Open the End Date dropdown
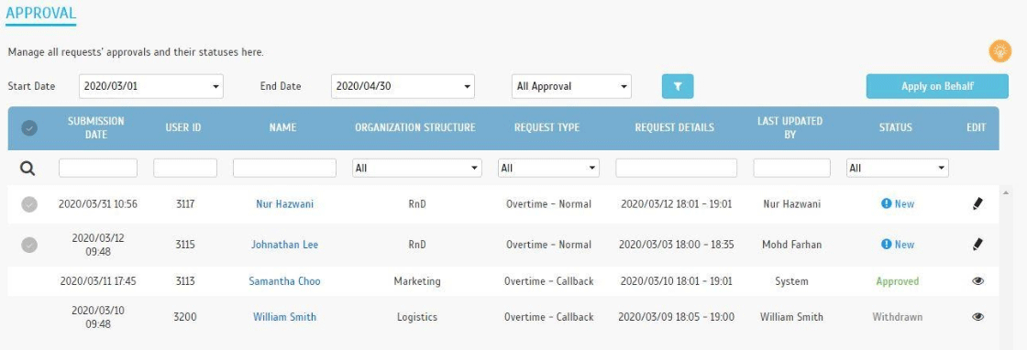1027x350 pixels. point(403,86)
